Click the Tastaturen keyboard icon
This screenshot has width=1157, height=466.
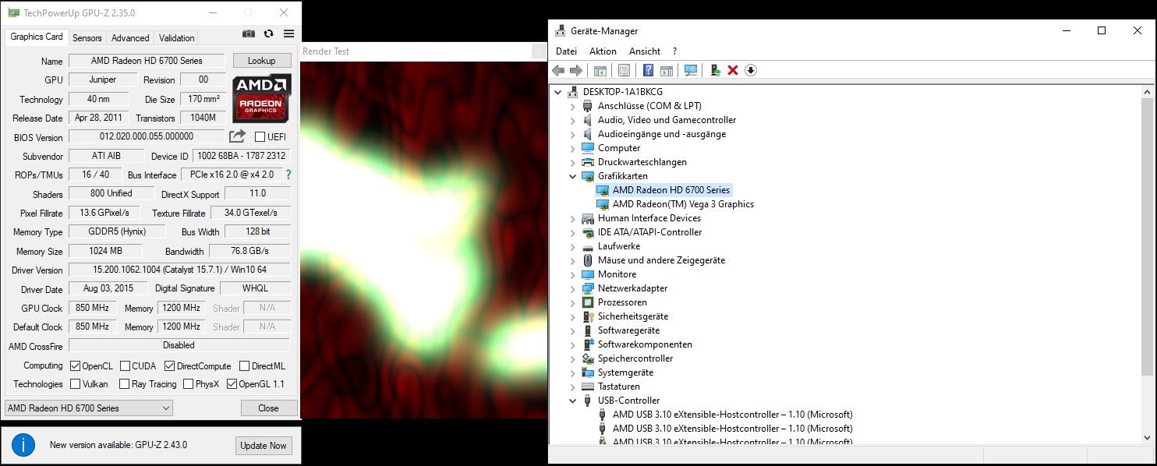pyautogui.click(x=588, y=387)
